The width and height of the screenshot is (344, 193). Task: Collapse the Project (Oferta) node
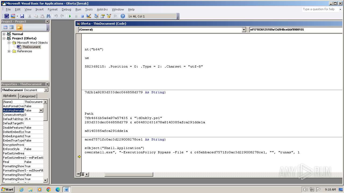point(4,38)
